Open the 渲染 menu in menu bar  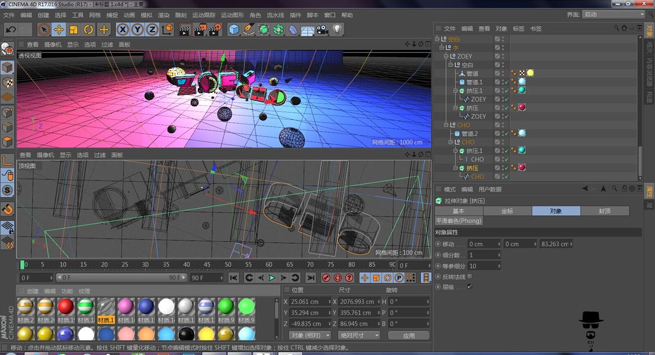163,15
